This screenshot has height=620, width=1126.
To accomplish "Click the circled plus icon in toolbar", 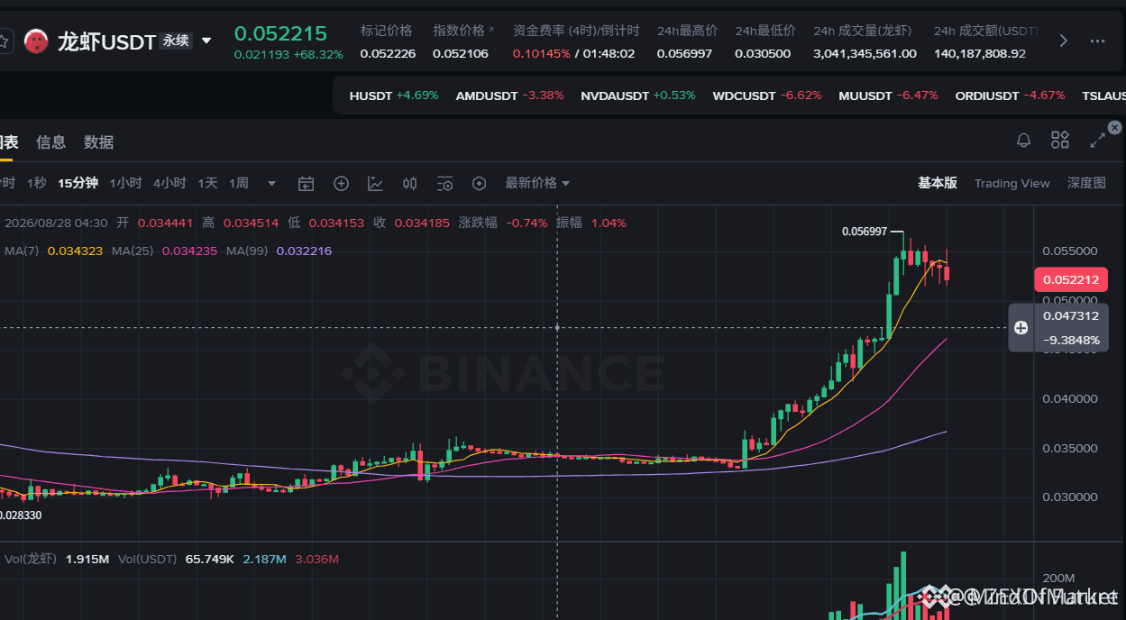I will click(x=341, y=184).
